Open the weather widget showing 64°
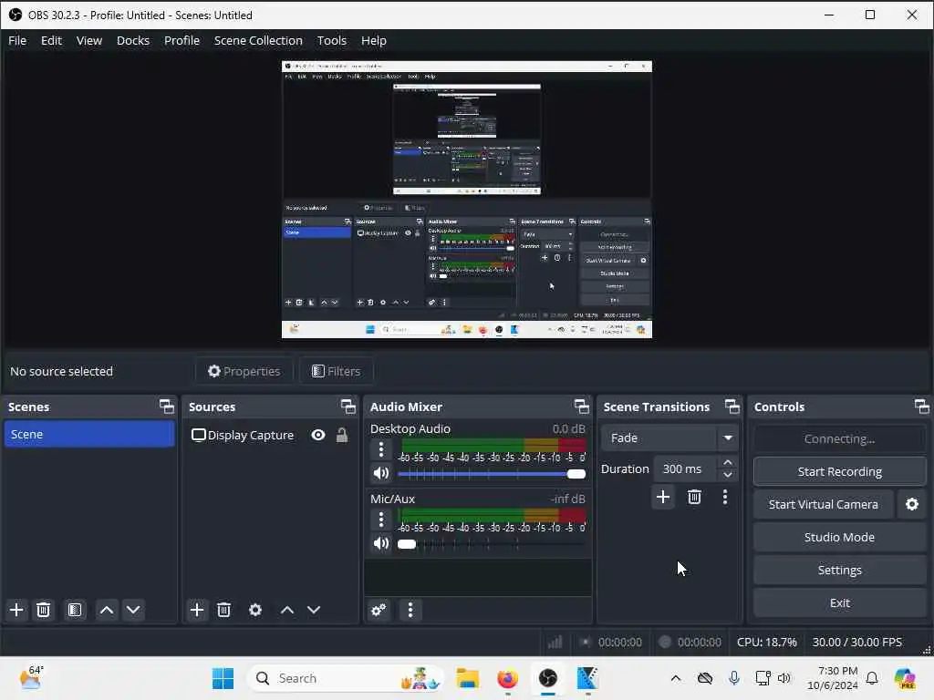Screen dimensions: 934x700 click(31, 678)
